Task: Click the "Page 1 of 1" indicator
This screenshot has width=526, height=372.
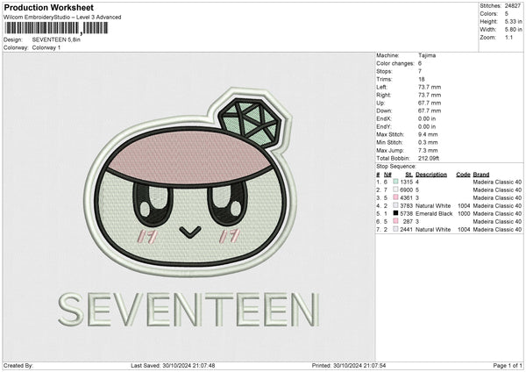Action: tap(508, 365)
